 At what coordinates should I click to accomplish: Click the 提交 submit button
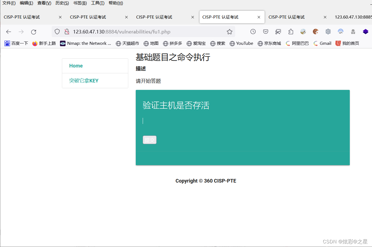(149, 140)
